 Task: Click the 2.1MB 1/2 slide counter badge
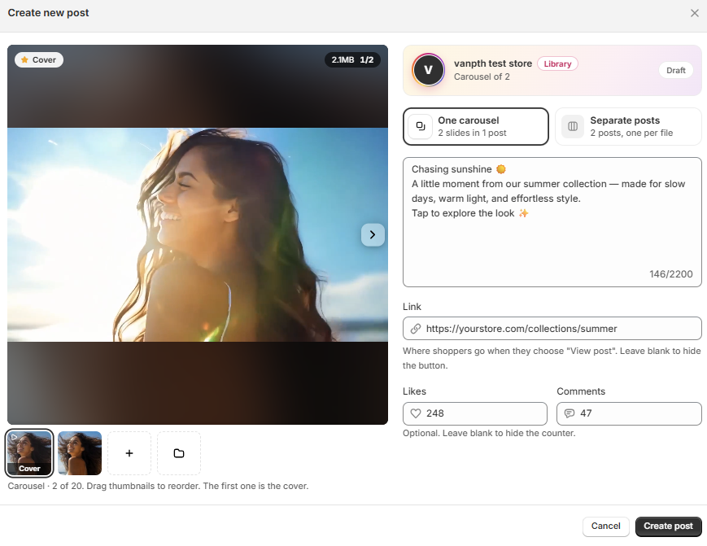[x=352, y=60]
